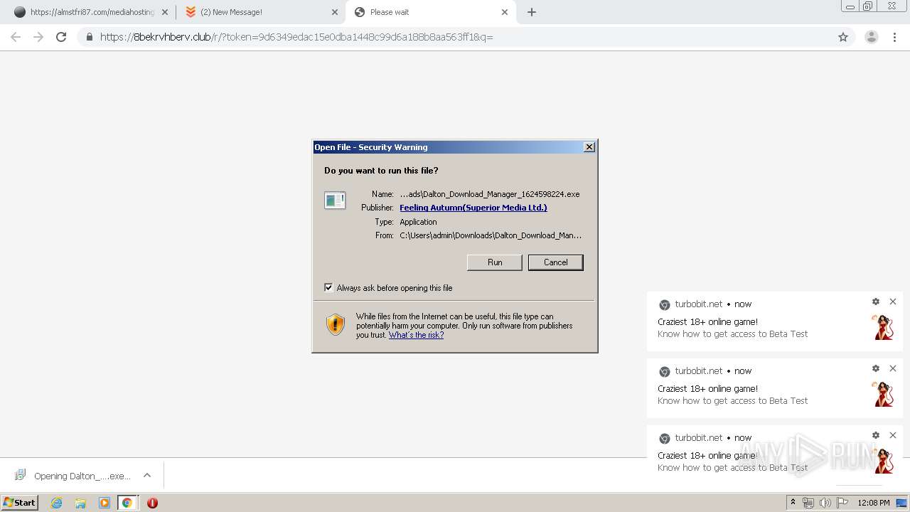Open the What's the risk? link
Screen dimensions: 910x512
click(x=416, y=335)
